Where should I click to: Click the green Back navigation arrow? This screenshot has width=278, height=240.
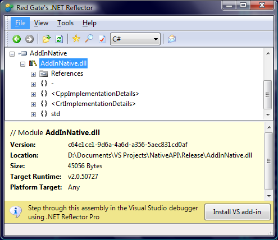(17, 39)
